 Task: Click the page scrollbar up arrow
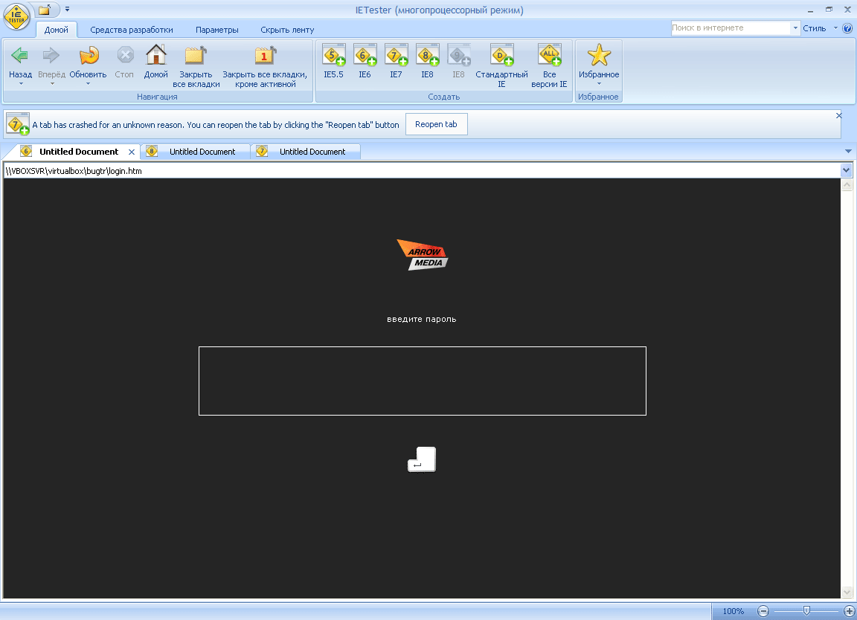847,184
